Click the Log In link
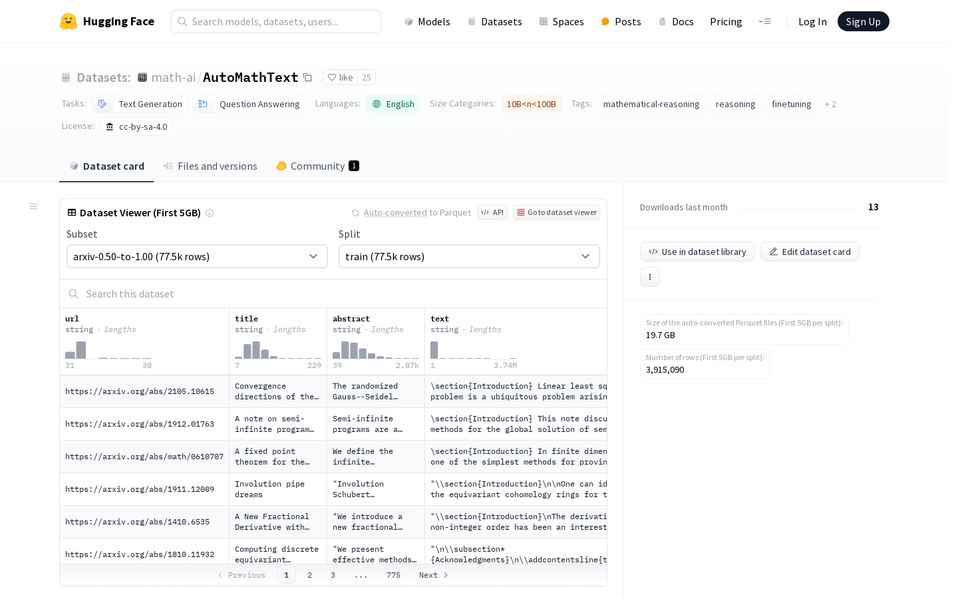This screenshot has height=599, width=958. 812,21
